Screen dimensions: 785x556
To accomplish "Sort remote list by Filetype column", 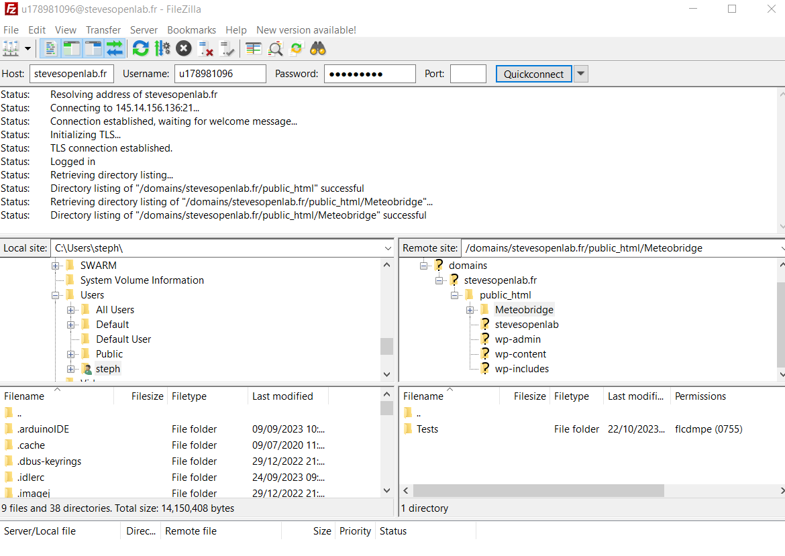I will (x=577, y=396).
